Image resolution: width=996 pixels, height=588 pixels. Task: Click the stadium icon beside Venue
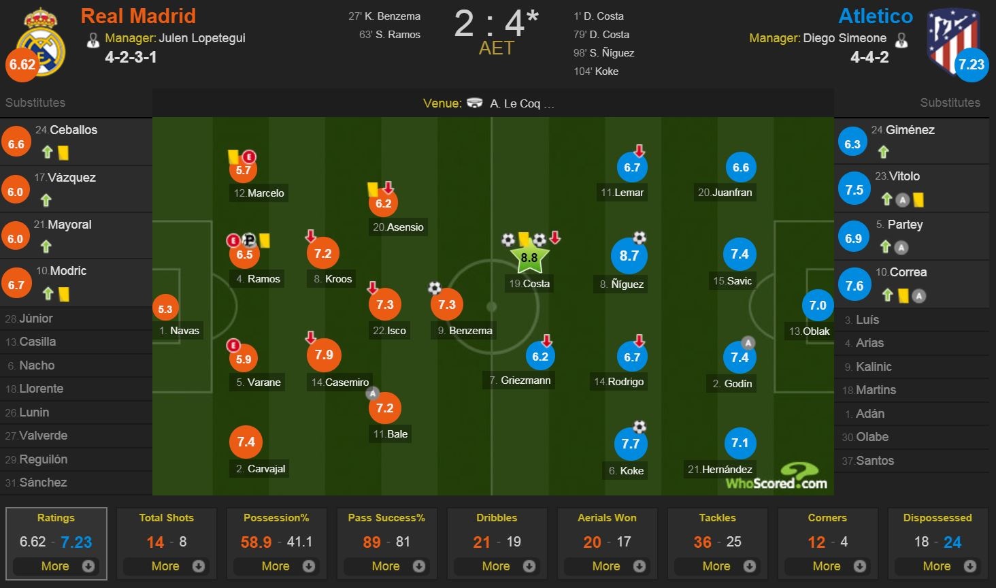point(474,103)
